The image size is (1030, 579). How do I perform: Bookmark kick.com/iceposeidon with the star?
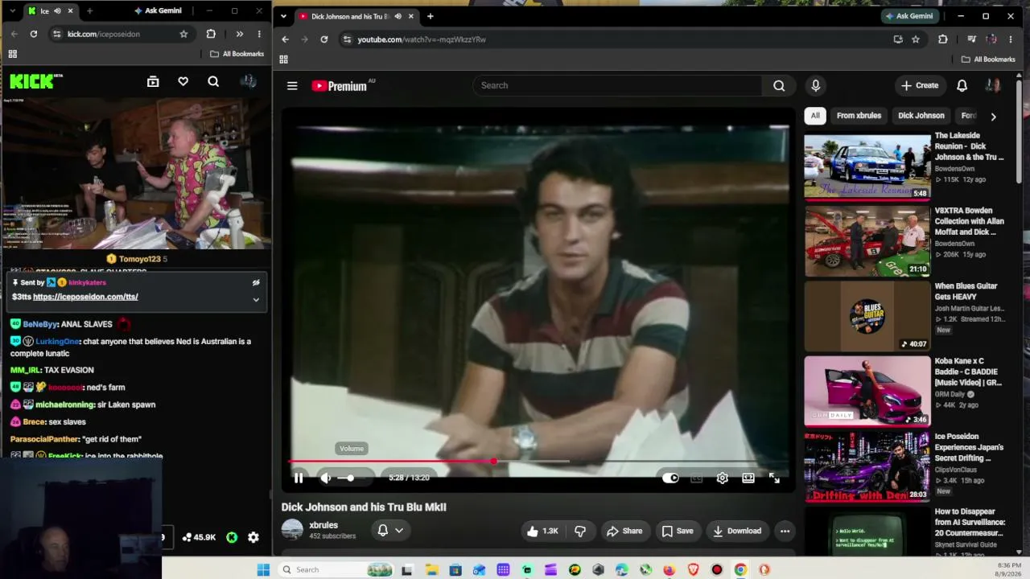pos(183,34)
